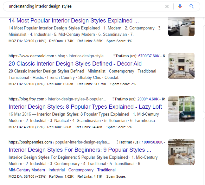The width and height of the screenshot is (205, 185).
Task: Open three-dot menu beside poshpennies.com URL
Action: (x=117, y=142)
